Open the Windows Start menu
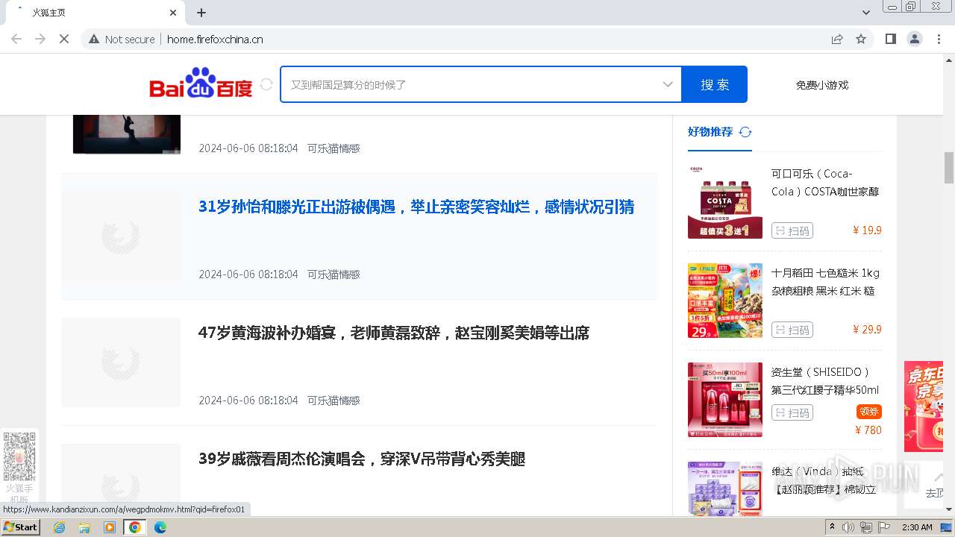Image resolution: width=955 pixels, height=537 pixels. (x=20, y=527)
